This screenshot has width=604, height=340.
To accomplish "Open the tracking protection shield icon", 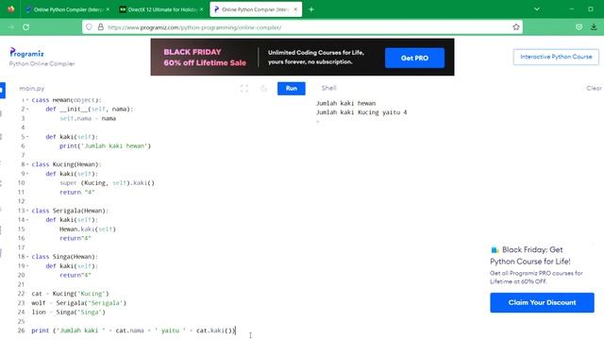I will (89, 27).
